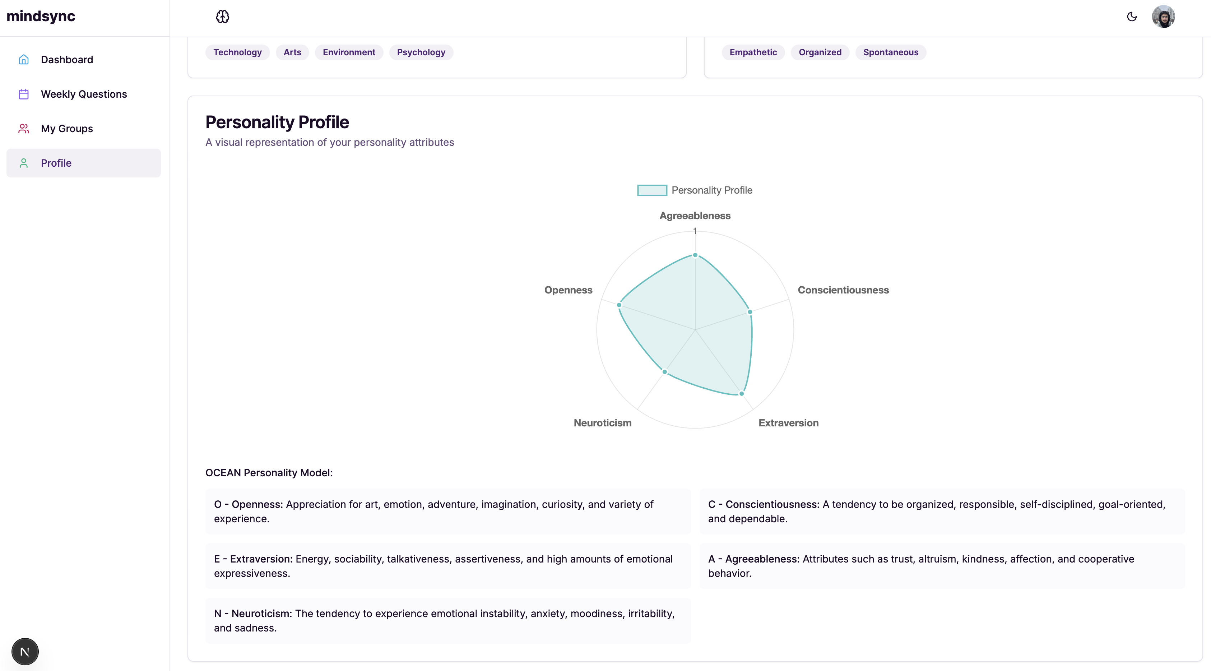
Task: Open the user avatar menu
Action: (x=1163, y=17)
